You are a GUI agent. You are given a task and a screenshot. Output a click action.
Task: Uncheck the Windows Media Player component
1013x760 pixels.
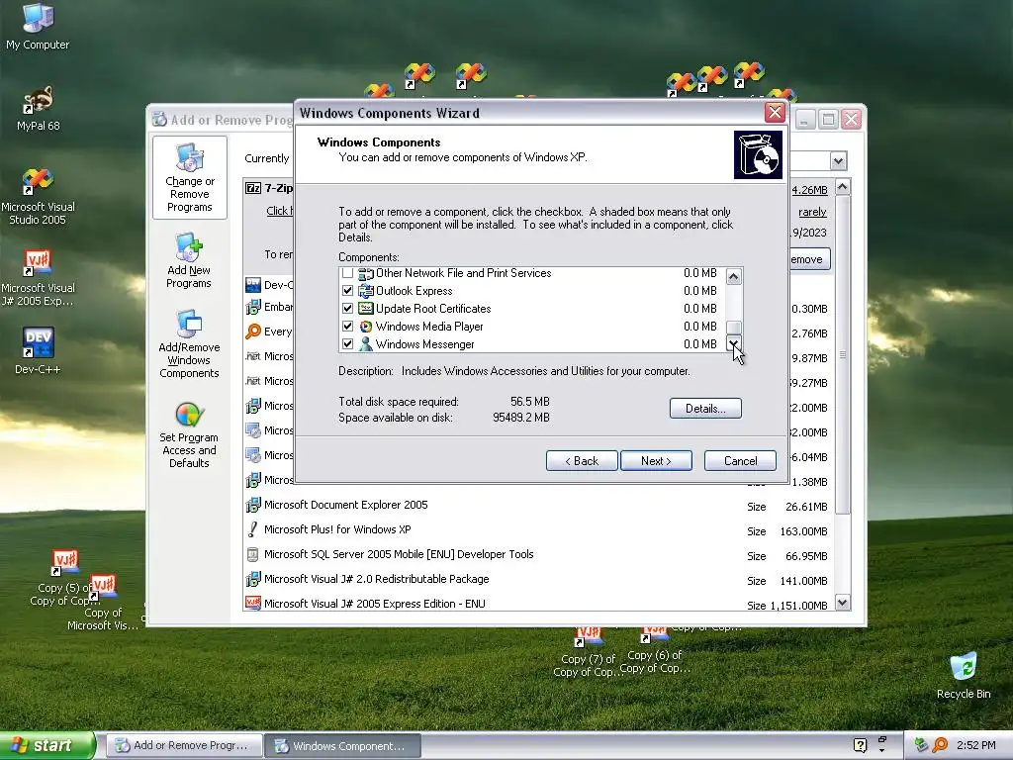click(347, 327)
